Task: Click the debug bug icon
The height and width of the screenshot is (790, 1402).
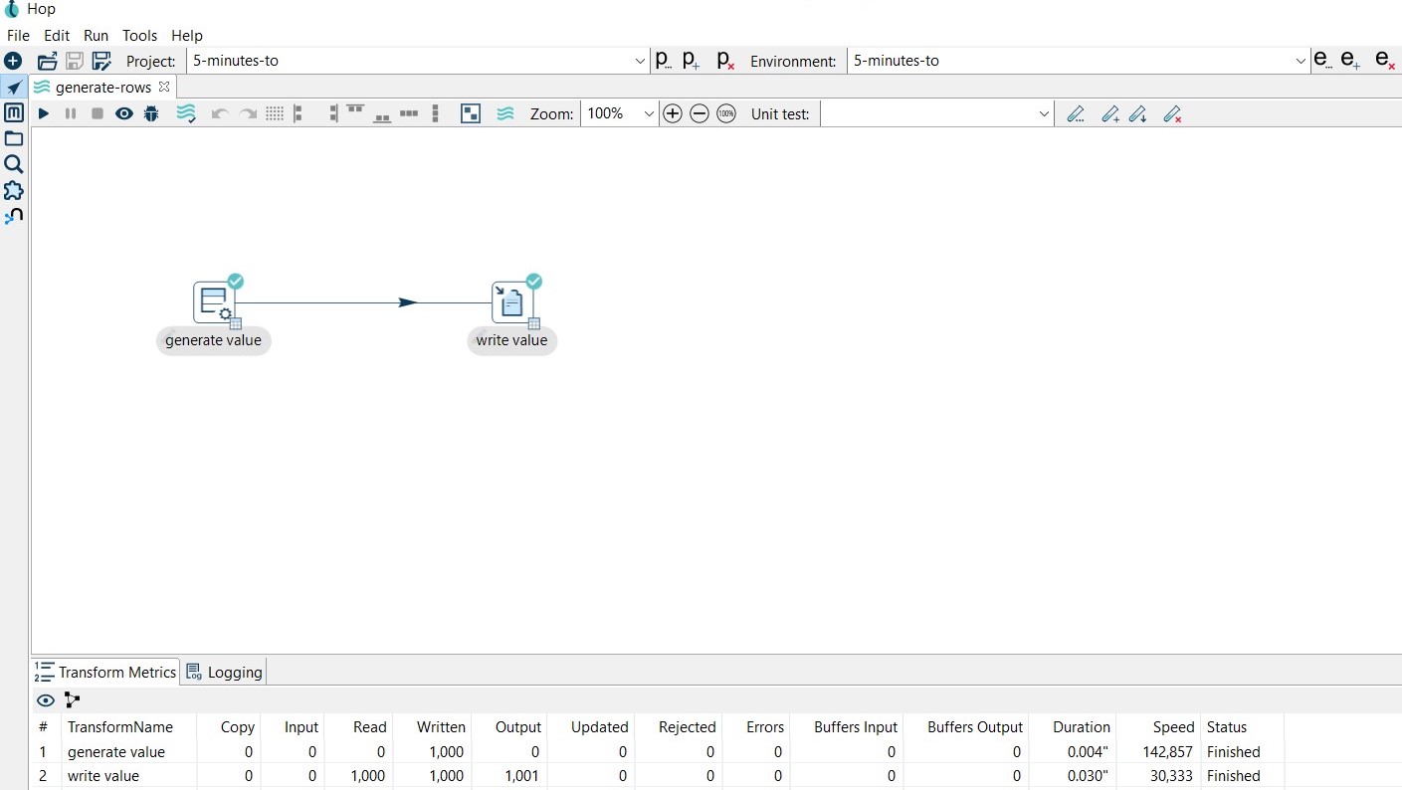Action: [x=151, y=114]
